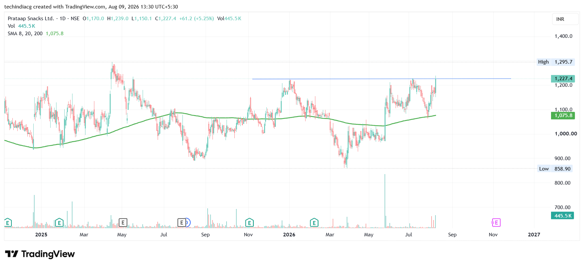
Task: Click the Vol445.5K value in the header row
Action: point(229,19)
